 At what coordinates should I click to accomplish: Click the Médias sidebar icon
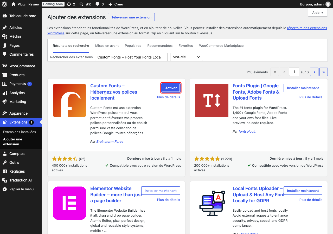pos(5,36)
